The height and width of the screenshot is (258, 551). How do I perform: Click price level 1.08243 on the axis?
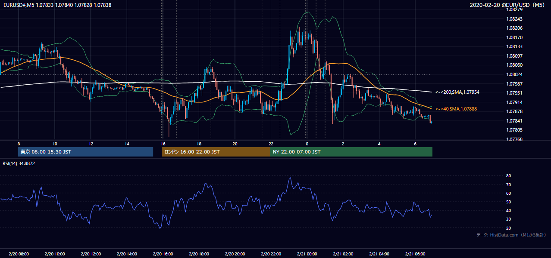point(514,19)
